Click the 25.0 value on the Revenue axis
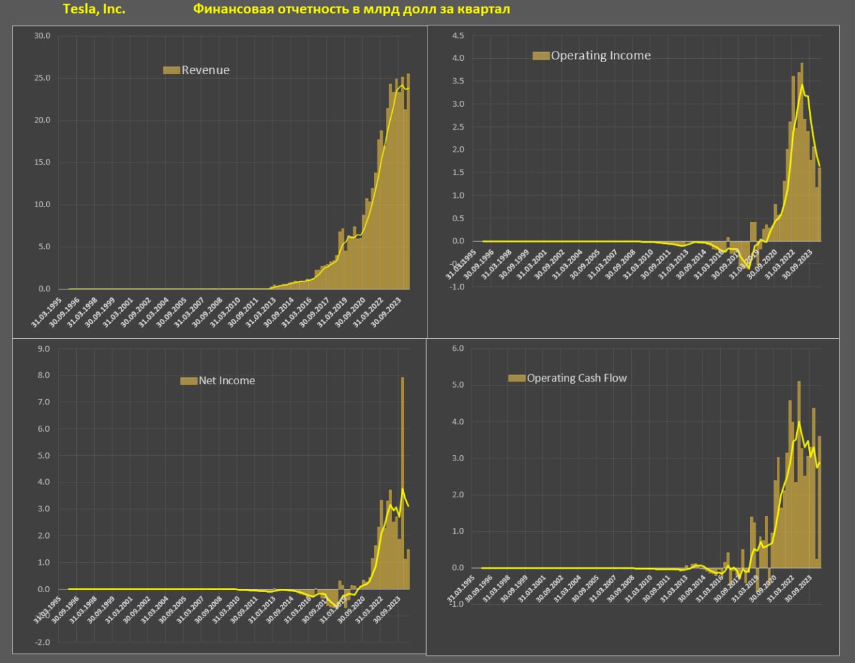Screen dimensions: 855x663 (42, 78)
